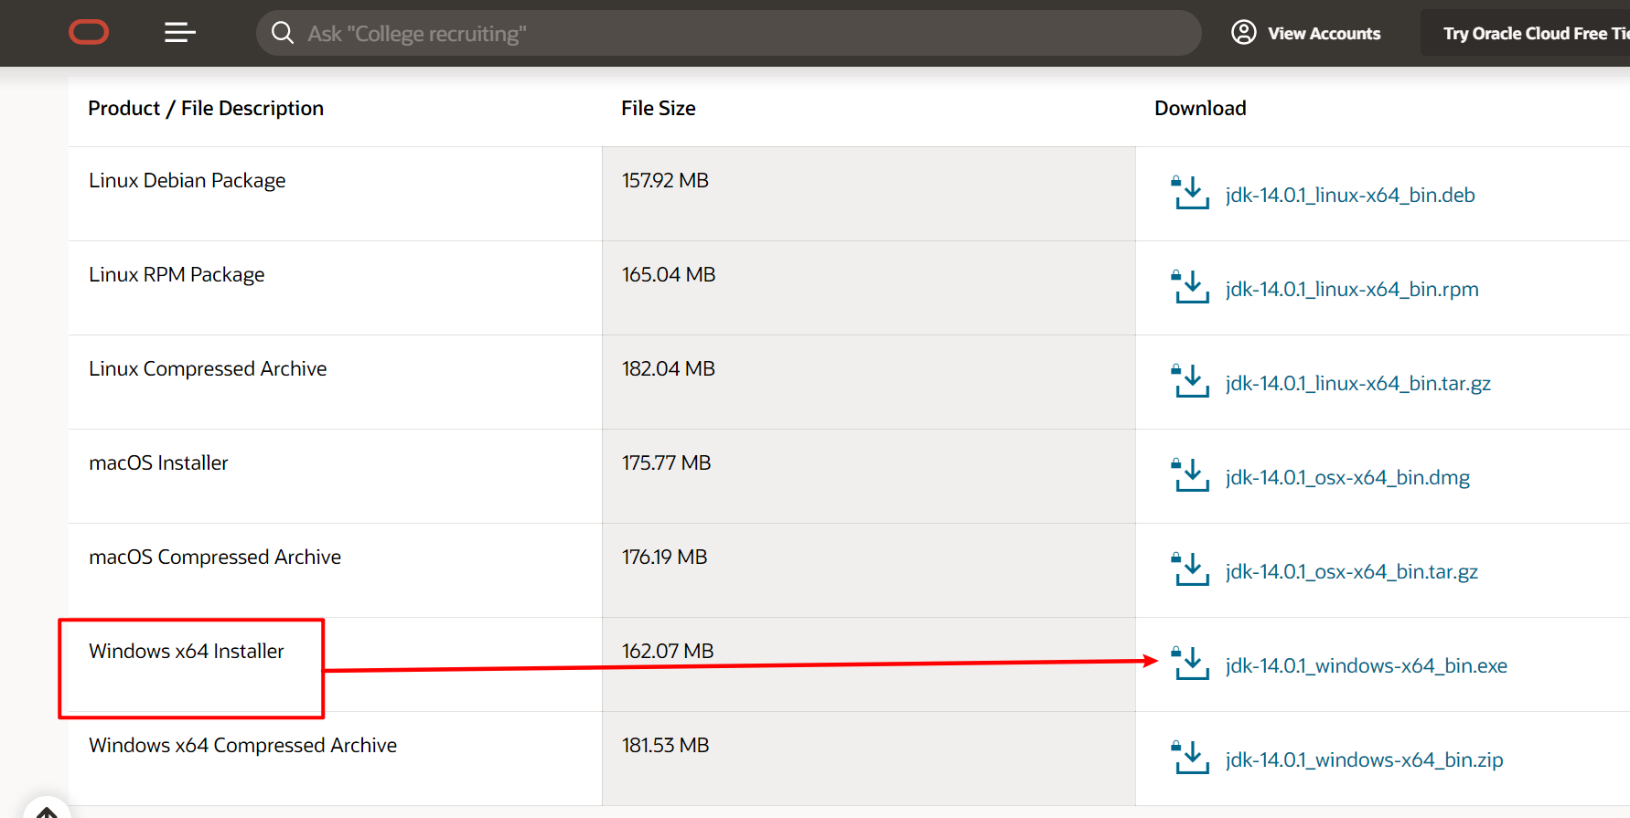Select 'macOS Installer' text
Image resolution: width=1630 pixels, height=818 pixels.
click(x=158, y=462)
